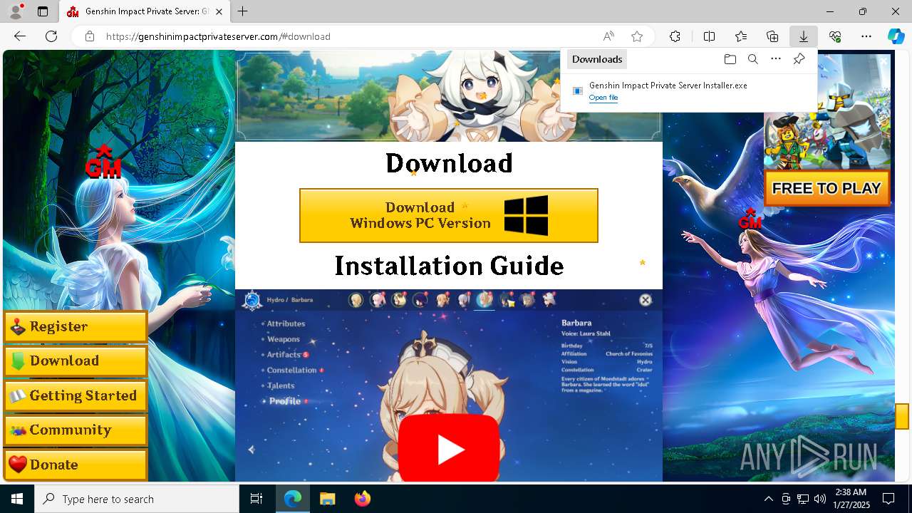Open File Explorer from taskbar
Image resolution: width=912 pixels, height=513 pixels.
click(x=327, y=499)
